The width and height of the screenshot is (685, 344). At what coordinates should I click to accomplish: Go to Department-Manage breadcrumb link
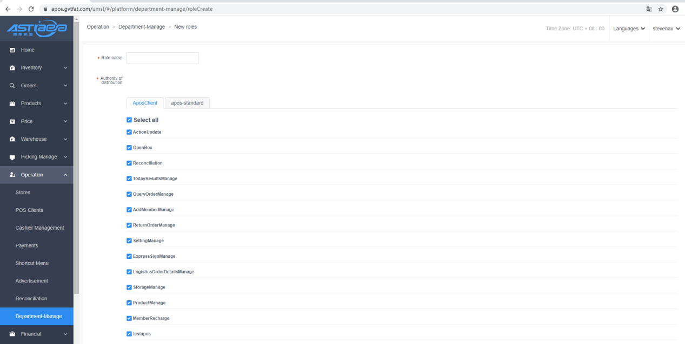[142, 27]
